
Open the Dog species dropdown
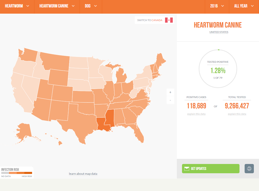(91, 6)
